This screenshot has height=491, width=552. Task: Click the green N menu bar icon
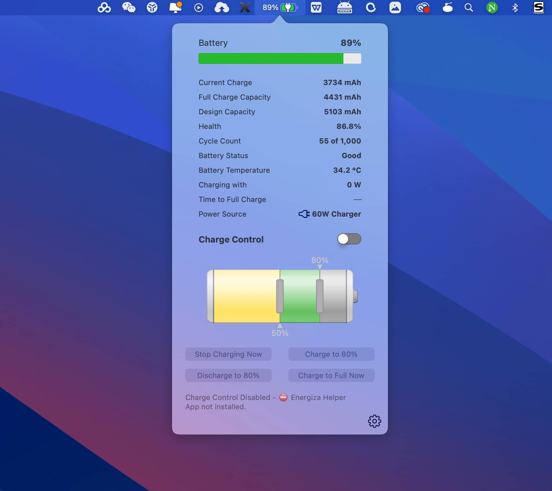tap(492, 7)
